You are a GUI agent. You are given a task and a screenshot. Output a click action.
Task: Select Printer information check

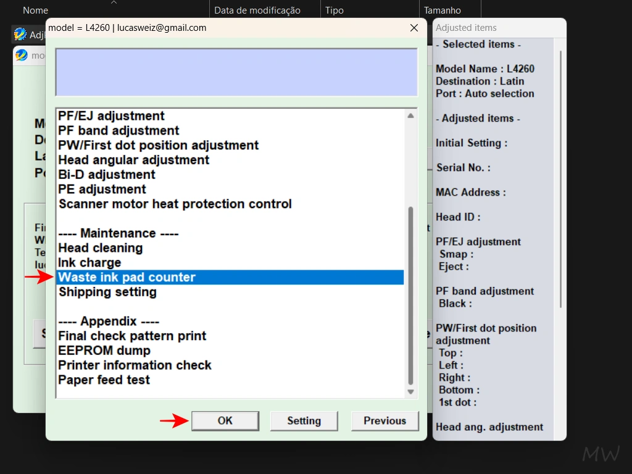[135, 365]
